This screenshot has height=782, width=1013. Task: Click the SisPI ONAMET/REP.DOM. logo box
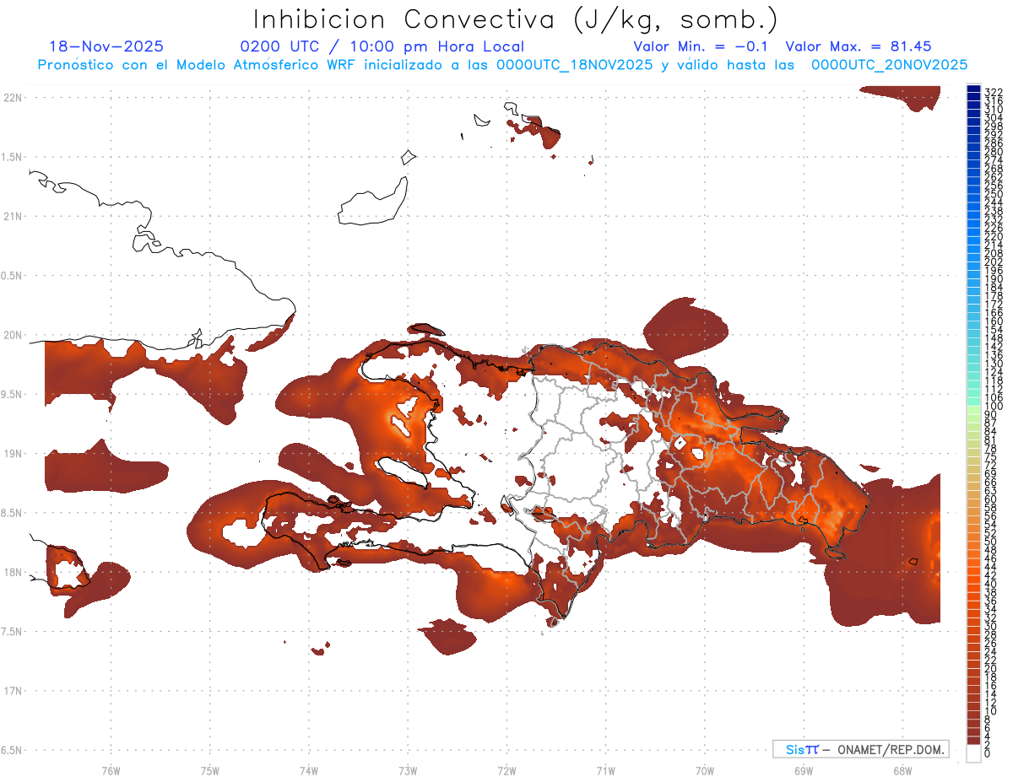click(x=860, y=749)
